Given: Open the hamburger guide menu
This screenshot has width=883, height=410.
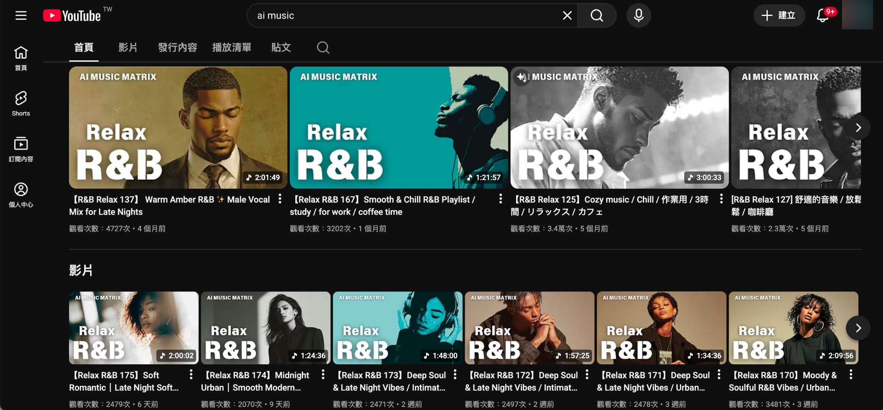Looking at the screenshot, I should 21,16.
